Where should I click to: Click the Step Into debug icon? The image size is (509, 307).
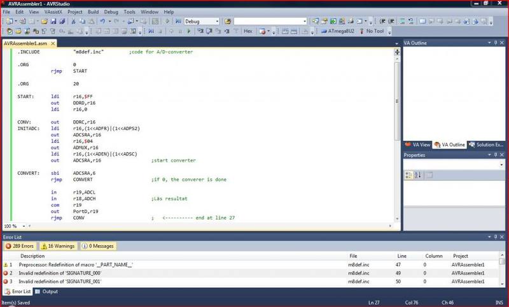click(200, 31)
